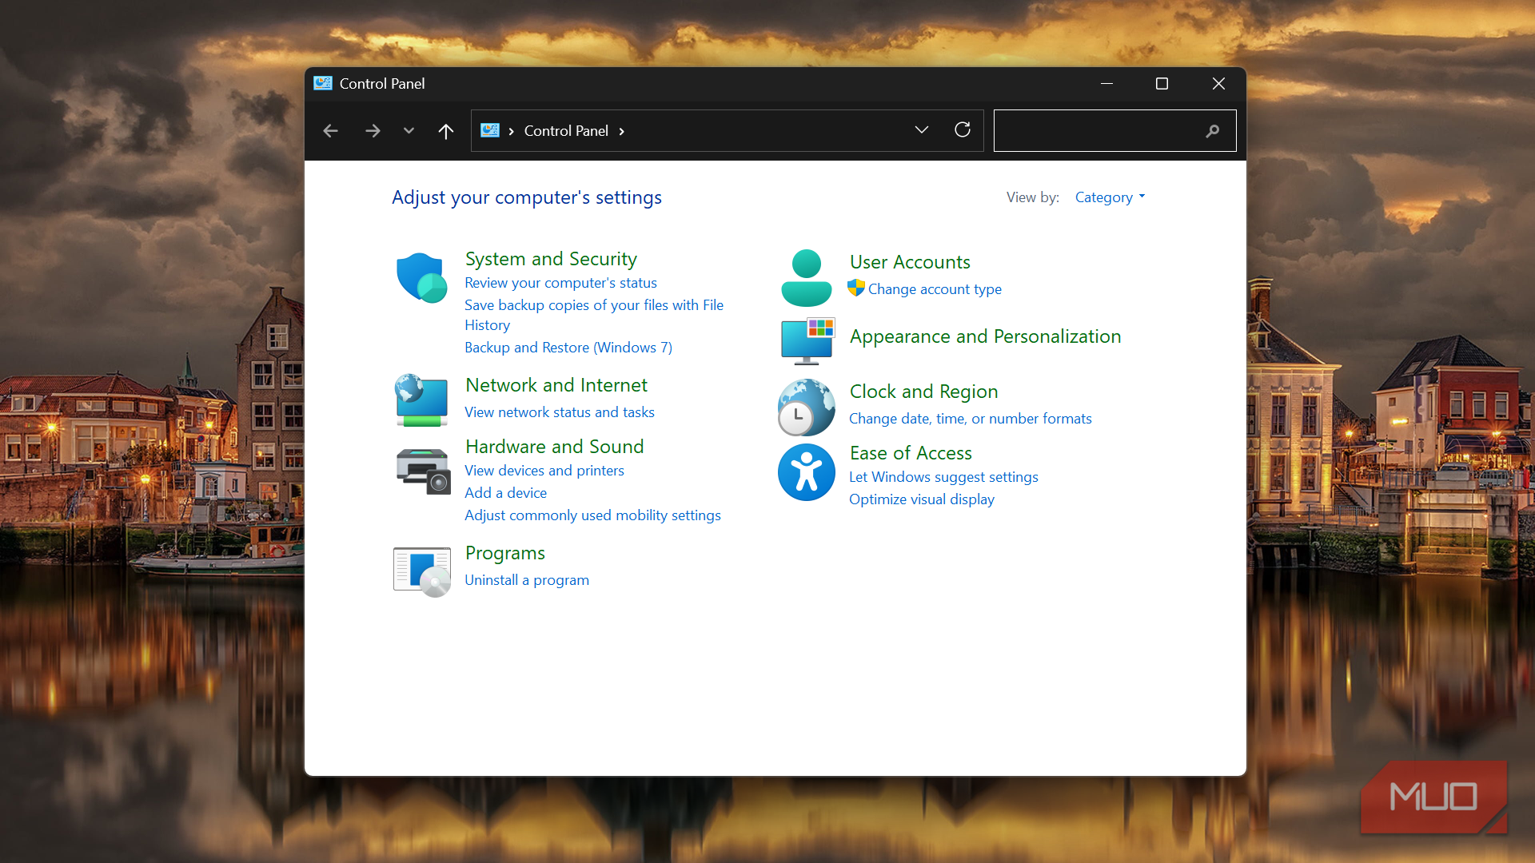Open Appearance and Personalization category

click(x=985, y=336)
